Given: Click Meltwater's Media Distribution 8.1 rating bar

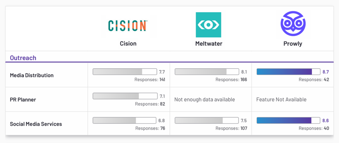Looking at the screenshot, I should [x=207, y=72].
